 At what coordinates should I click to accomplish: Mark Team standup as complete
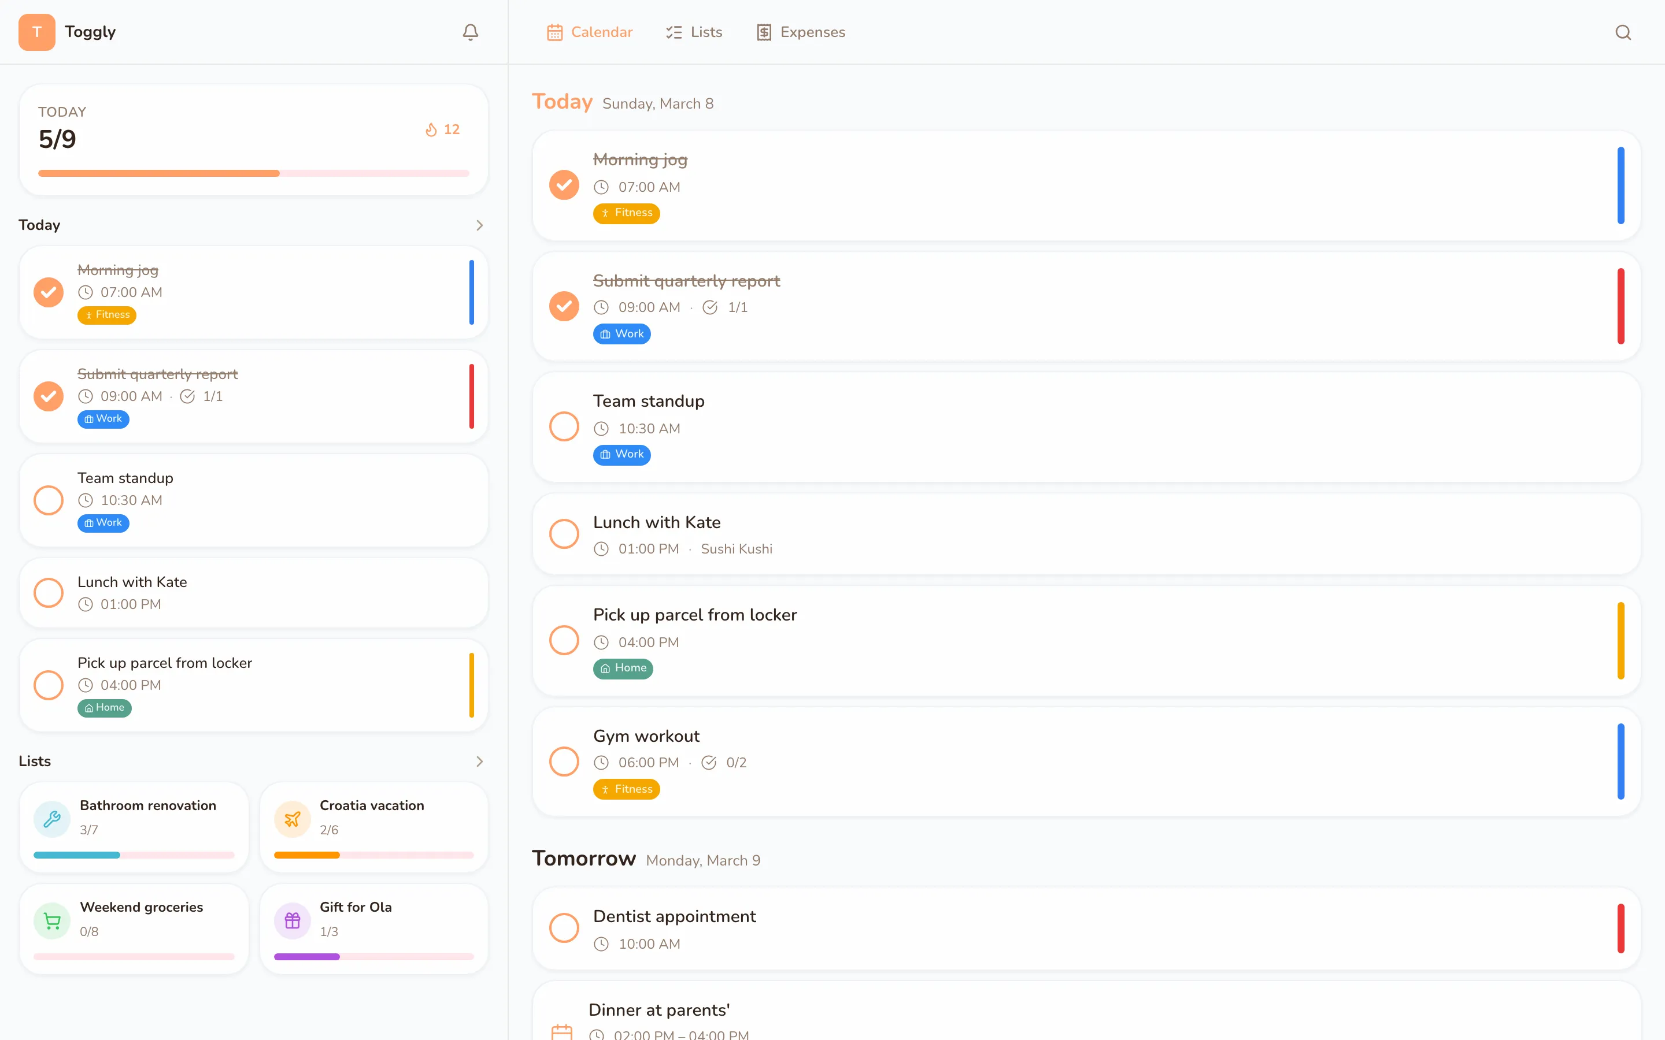[x=564, y=426]
